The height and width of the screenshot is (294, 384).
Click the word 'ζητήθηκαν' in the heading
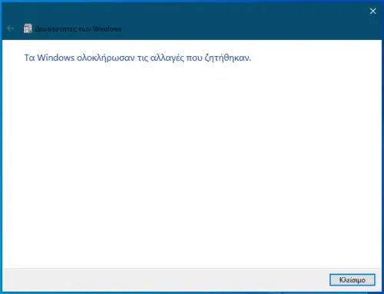[228, 58]
